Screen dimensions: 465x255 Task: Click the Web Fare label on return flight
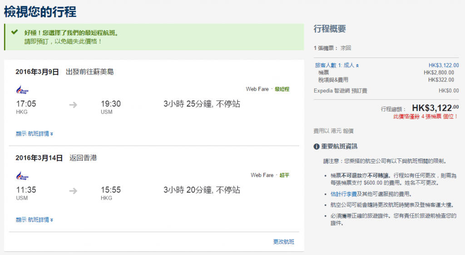(262, 175)
